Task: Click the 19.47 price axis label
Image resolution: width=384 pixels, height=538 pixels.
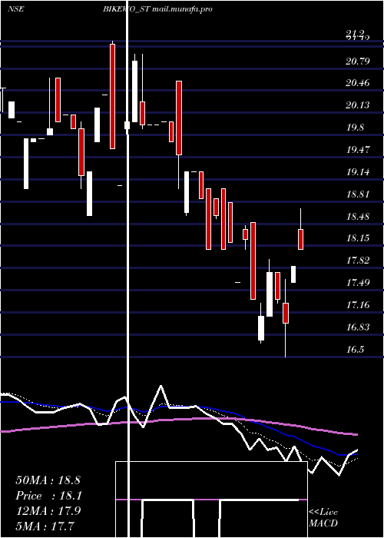Action: pos(358,150)
